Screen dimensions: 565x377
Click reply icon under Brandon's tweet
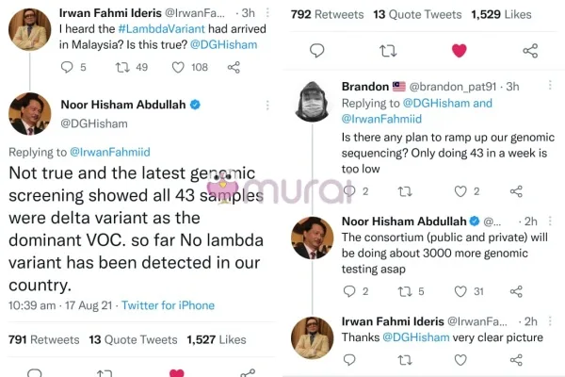(x=349, y=191)
